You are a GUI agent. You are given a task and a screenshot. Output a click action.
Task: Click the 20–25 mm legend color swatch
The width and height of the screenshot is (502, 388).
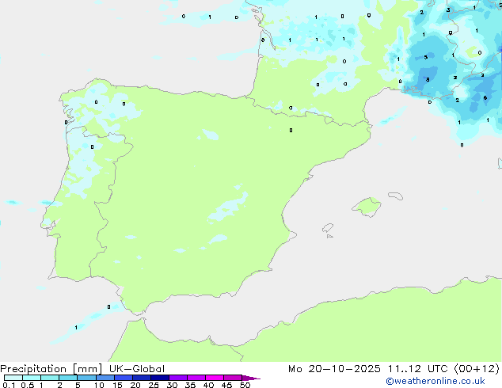[142, 378]
